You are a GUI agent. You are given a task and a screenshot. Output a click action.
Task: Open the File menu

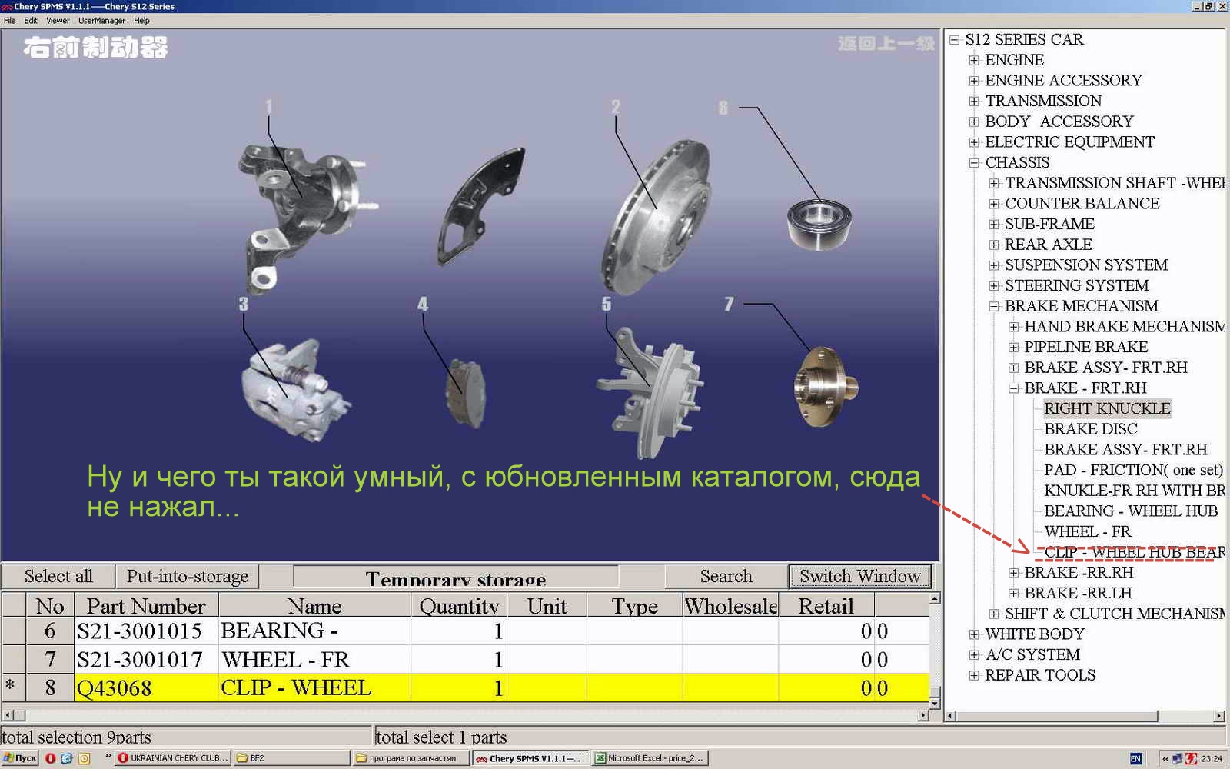tap(9, 21)
